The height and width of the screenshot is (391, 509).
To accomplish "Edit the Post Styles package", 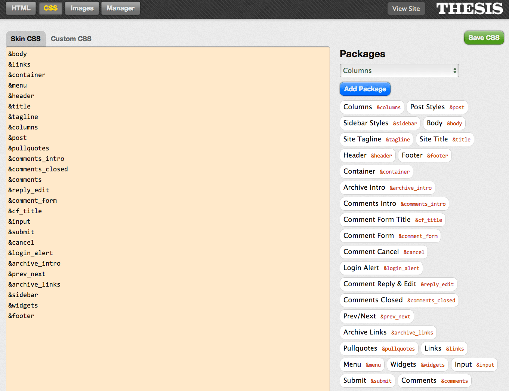I will click(437, 107).
